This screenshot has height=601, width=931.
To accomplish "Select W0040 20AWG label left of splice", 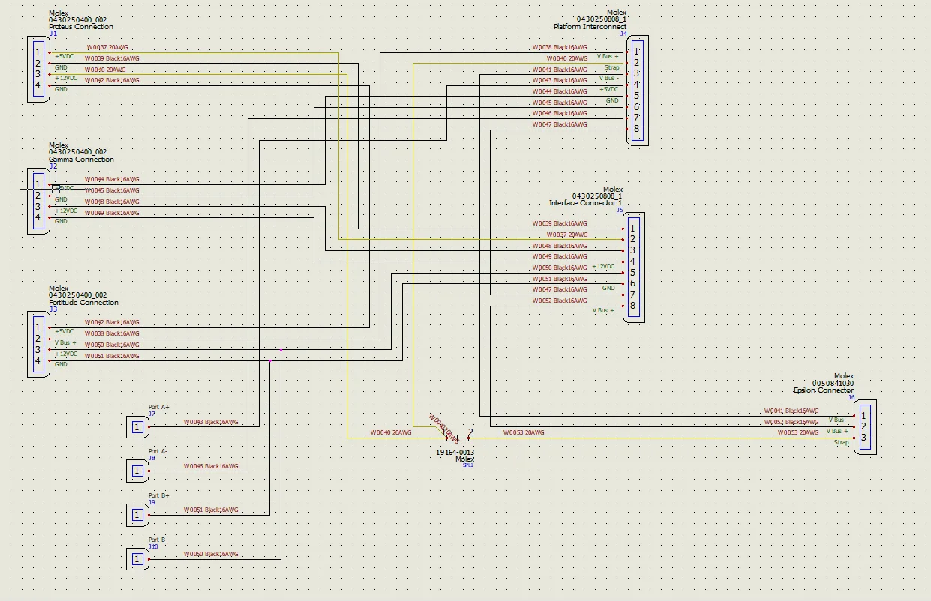I will pos(391,433).
